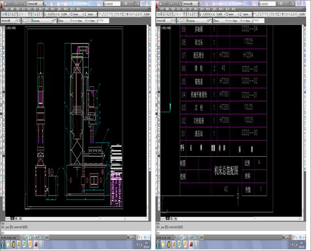Toggle the snap mode button in left status bar
Screen dimensions: 311x251
(22, 237)
